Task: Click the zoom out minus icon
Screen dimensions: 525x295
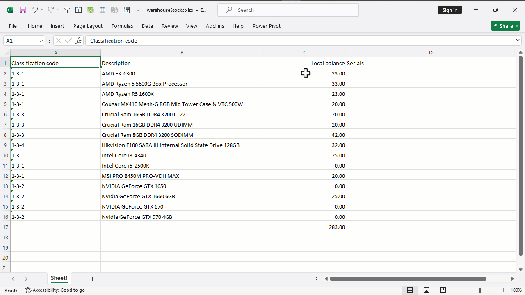Action: (x=456, y=290)
